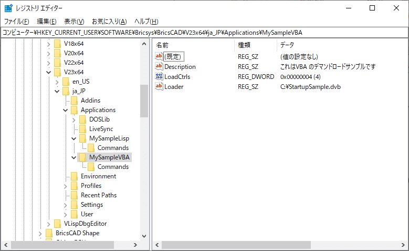This screenshot has height=251, width=409.
Task: Expand the BricsCAD Shape key
Action: (x=40, y=234)
